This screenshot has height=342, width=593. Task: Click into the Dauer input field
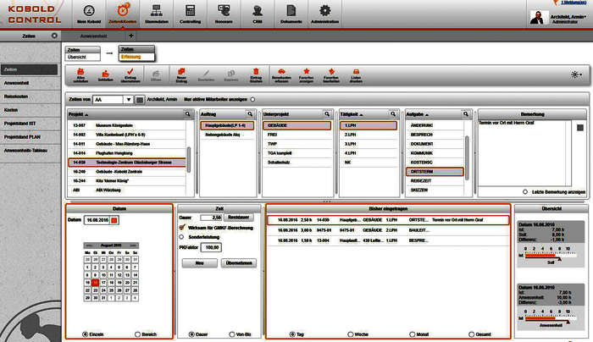click(211, 218)
